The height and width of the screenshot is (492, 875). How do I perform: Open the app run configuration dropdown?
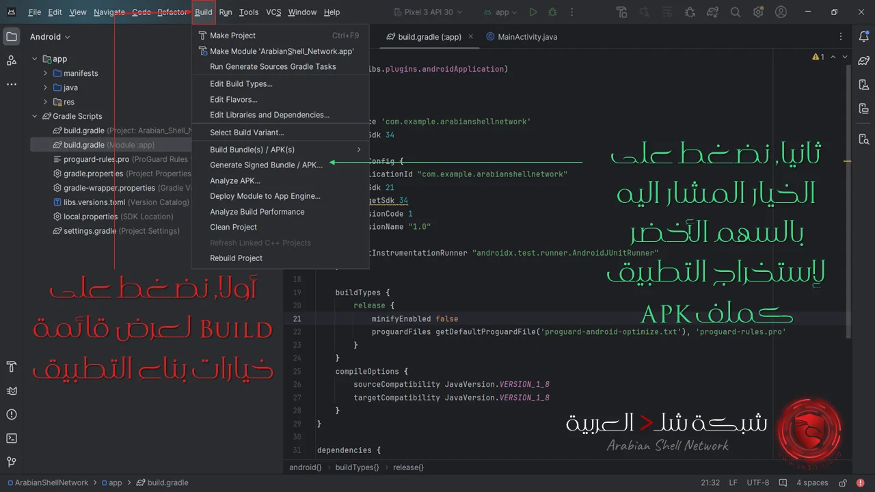tap(500, 12)
